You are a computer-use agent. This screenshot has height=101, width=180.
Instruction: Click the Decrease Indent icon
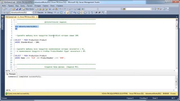[96, 12]
